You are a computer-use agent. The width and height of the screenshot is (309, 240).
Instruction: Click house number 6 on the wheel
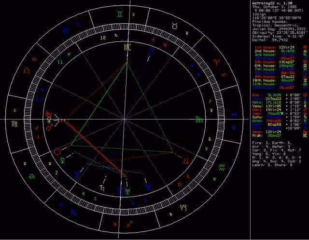tap(210, 139)
